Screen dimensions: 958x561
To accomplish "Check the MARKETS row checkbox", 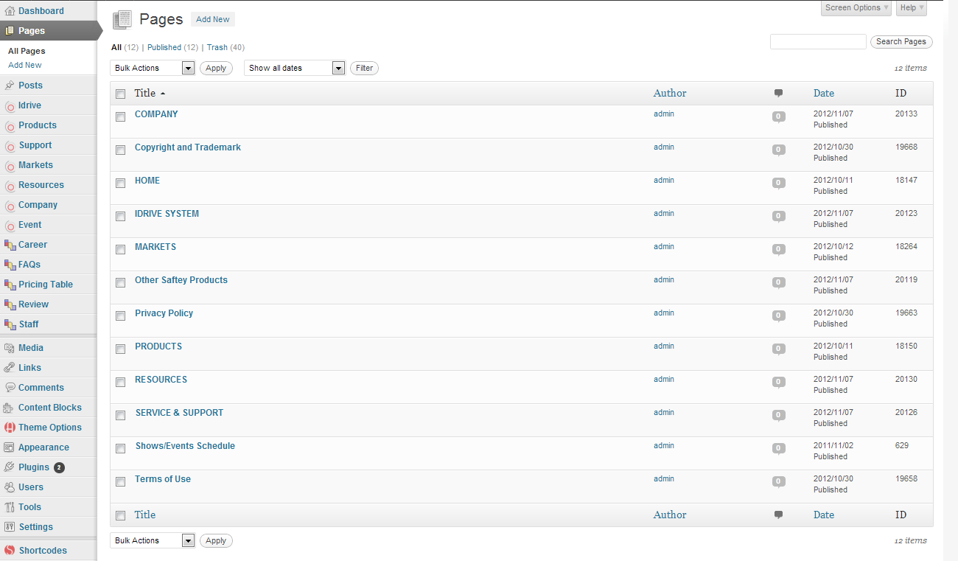I will coord(120,249).
